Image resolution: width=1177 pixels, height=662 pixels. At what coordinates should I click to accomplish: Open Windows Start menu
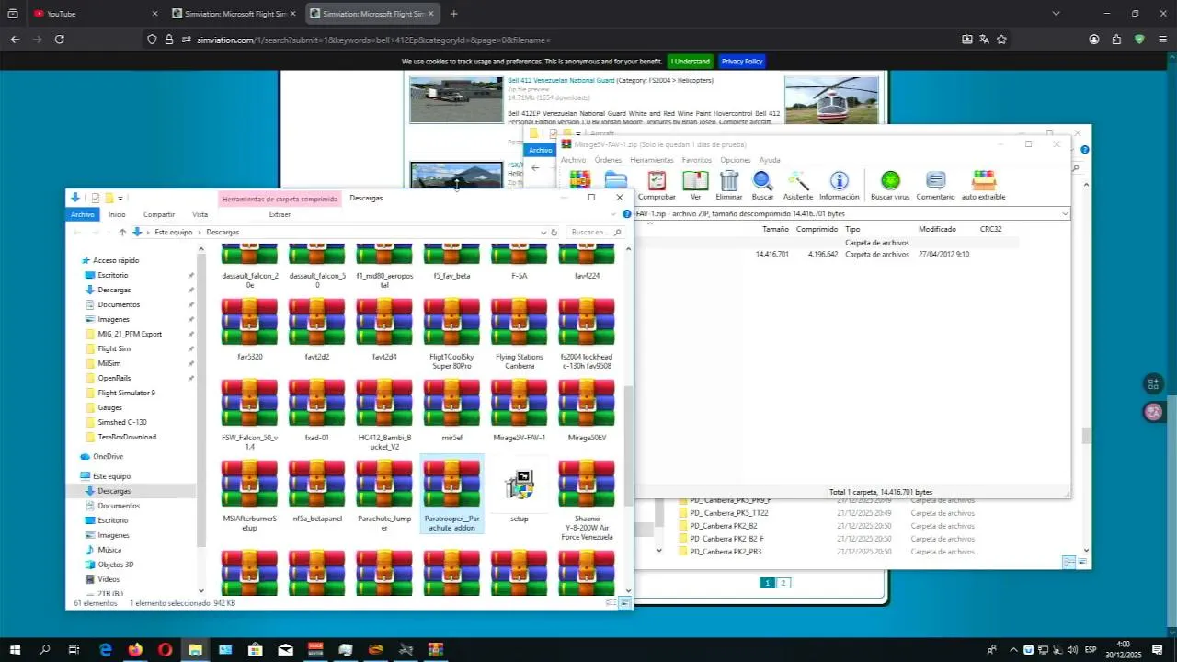[15, 650]
